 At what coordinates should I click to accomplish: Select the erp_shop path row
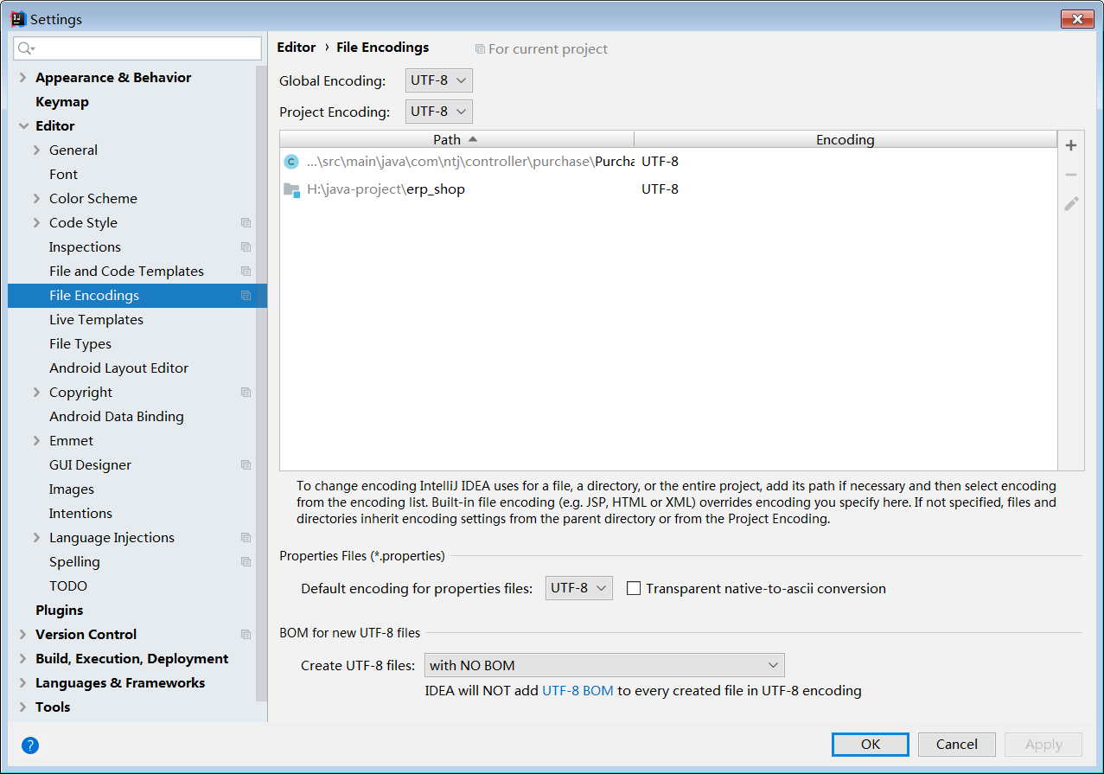click(668, 189)
